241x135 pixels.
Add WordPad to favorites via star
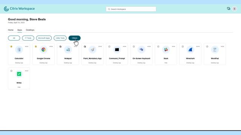tap(207, 46)
